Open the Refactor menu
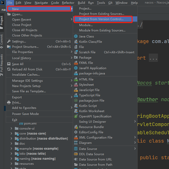 pyautogui.click(x=68, y=3)
